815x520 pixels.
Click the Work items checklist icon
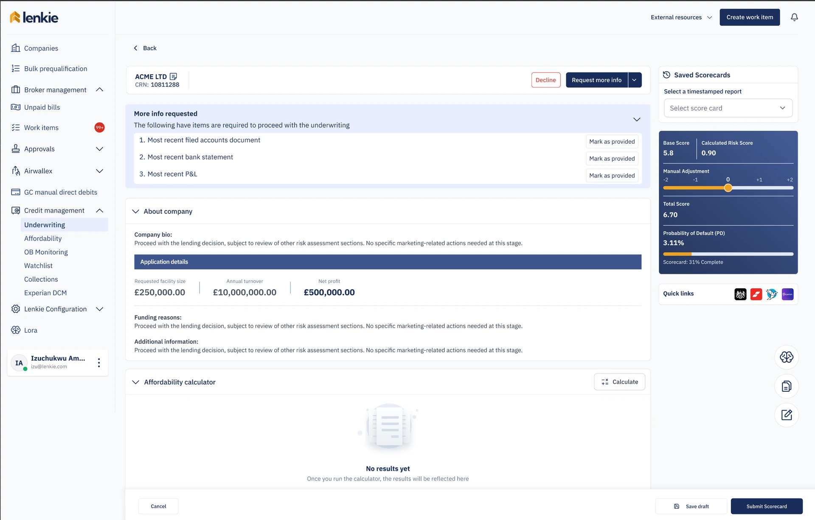click(16, 127)
